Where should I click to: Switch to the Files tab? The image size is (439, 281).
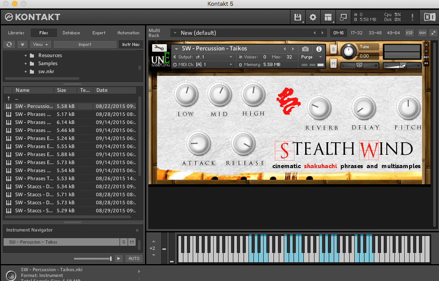tap(44, 33)
